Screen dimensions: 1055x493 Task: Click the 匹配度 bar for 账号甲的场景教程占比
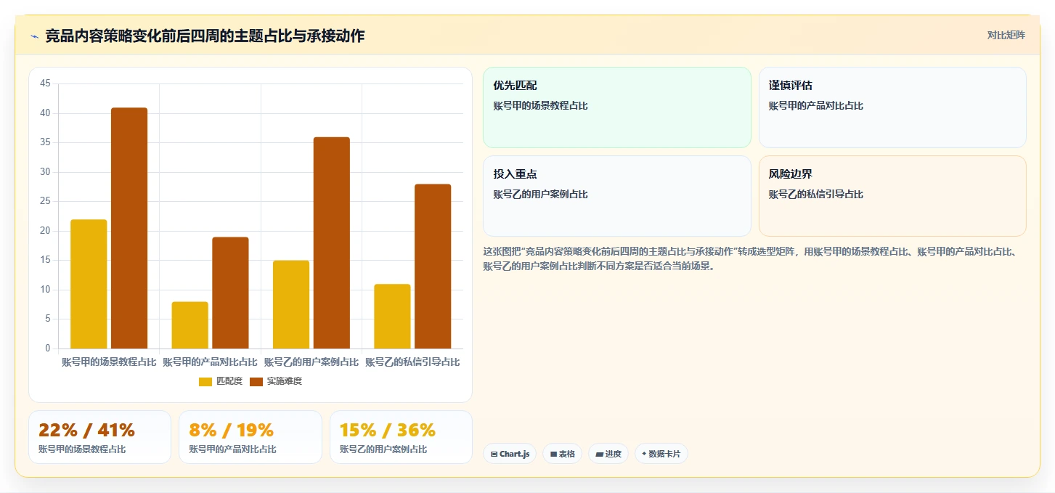(89, 284)
